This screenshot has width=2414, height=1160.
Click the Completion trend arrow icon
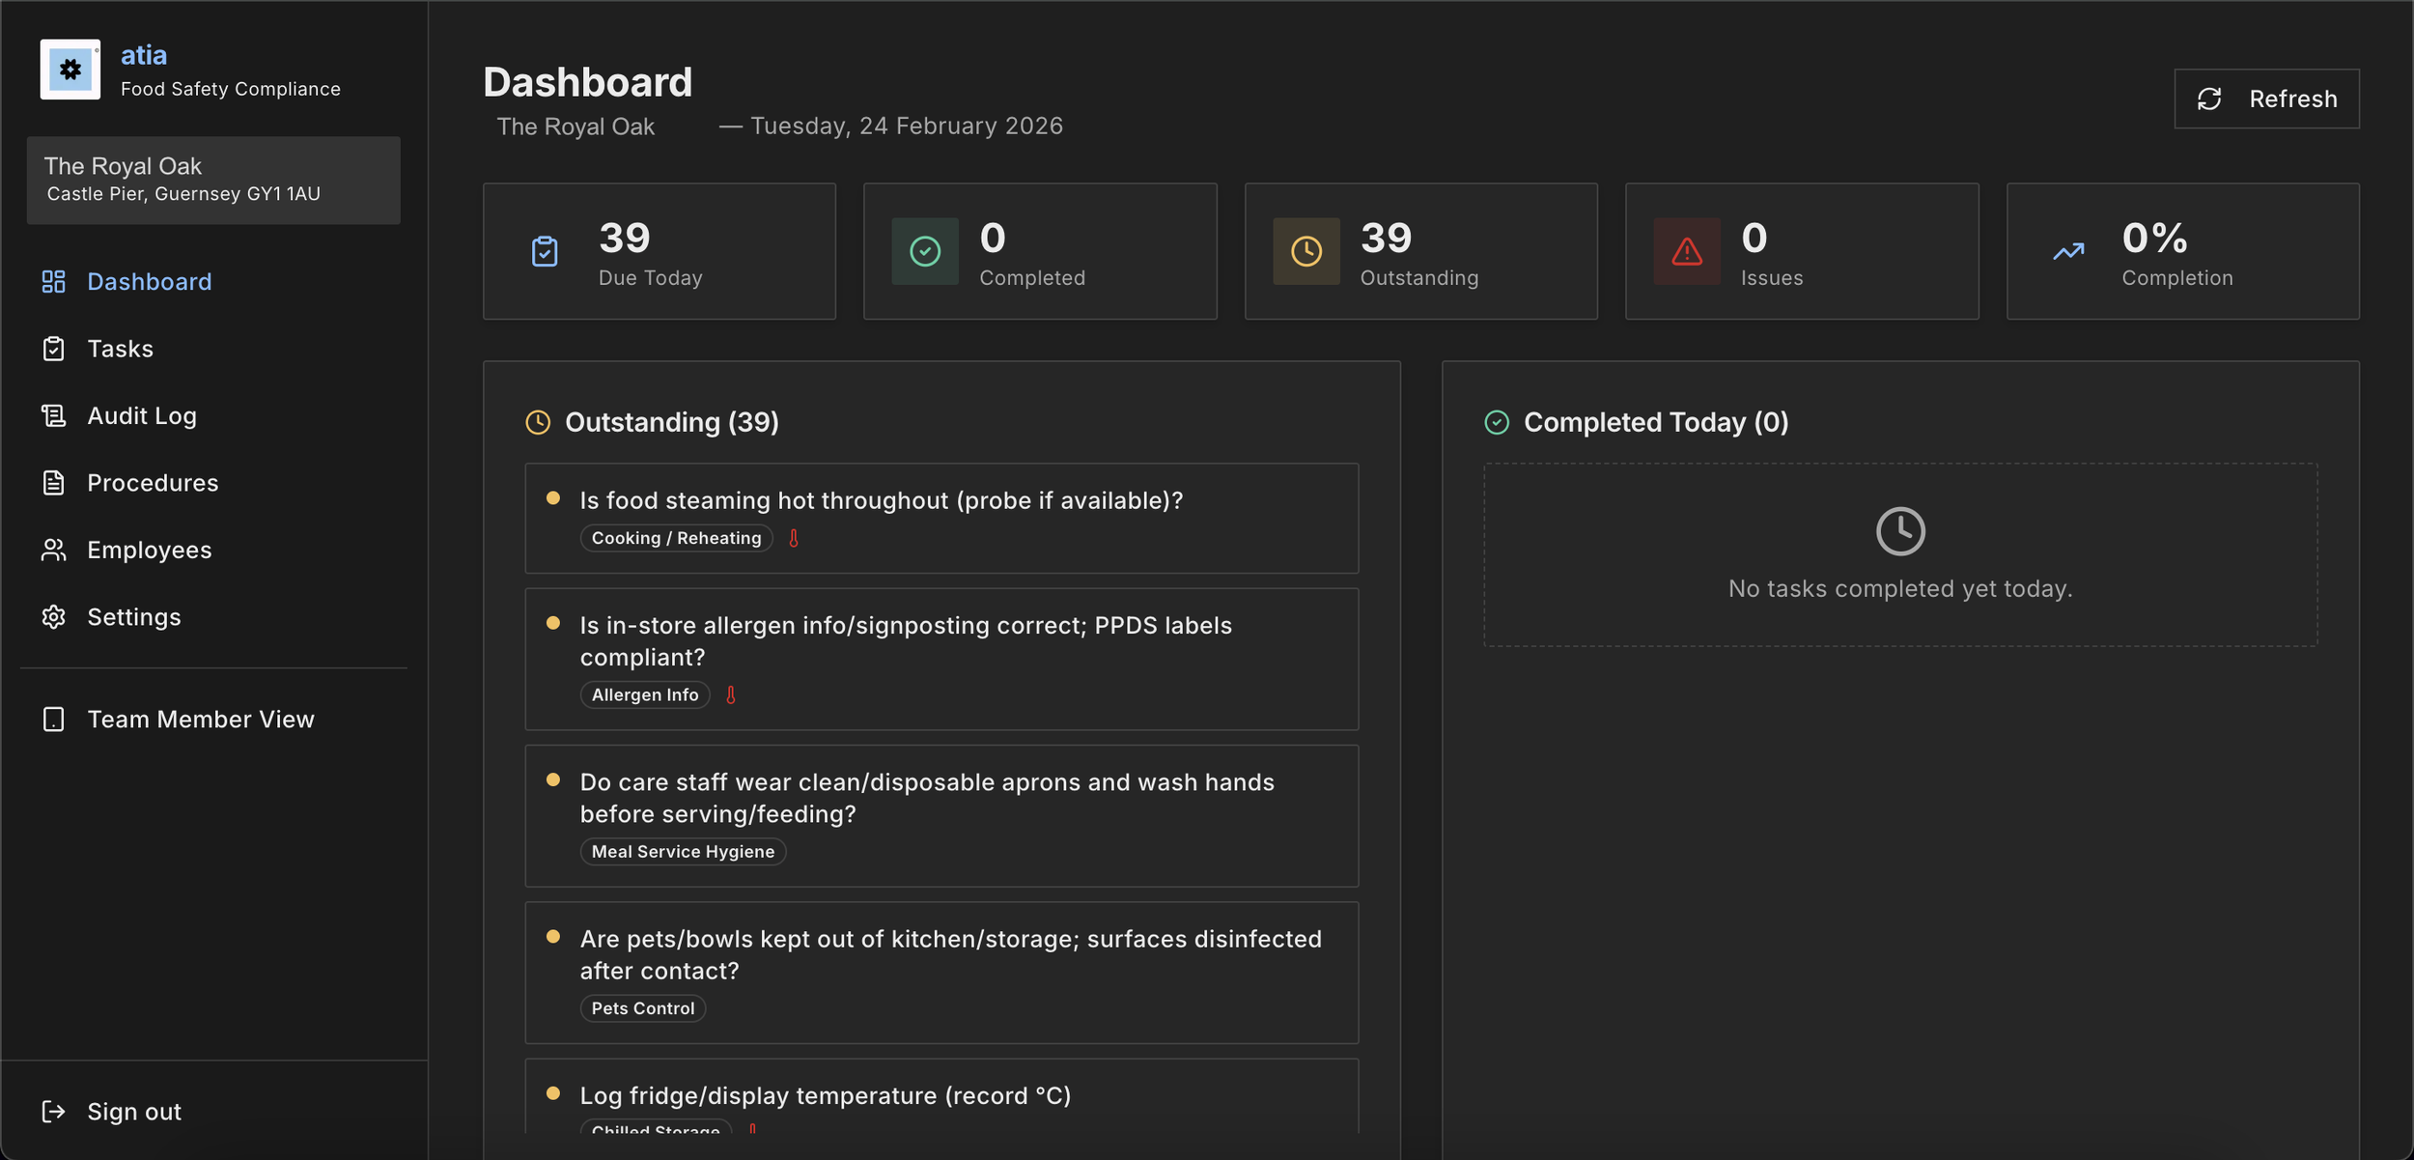[2067, 251]
